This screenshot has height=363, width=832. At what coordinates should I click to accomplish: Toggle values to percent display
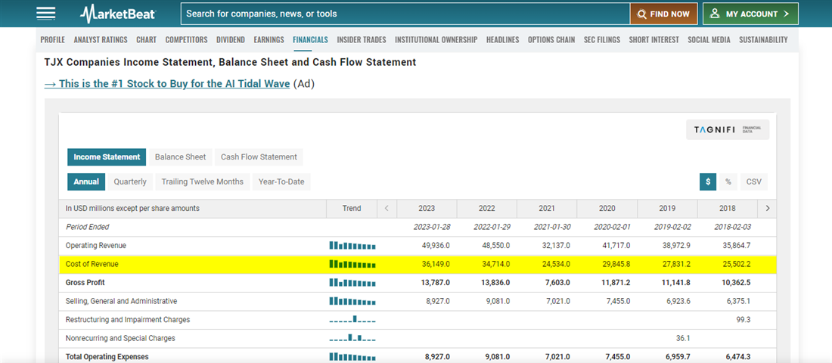[x=728, y=181]
